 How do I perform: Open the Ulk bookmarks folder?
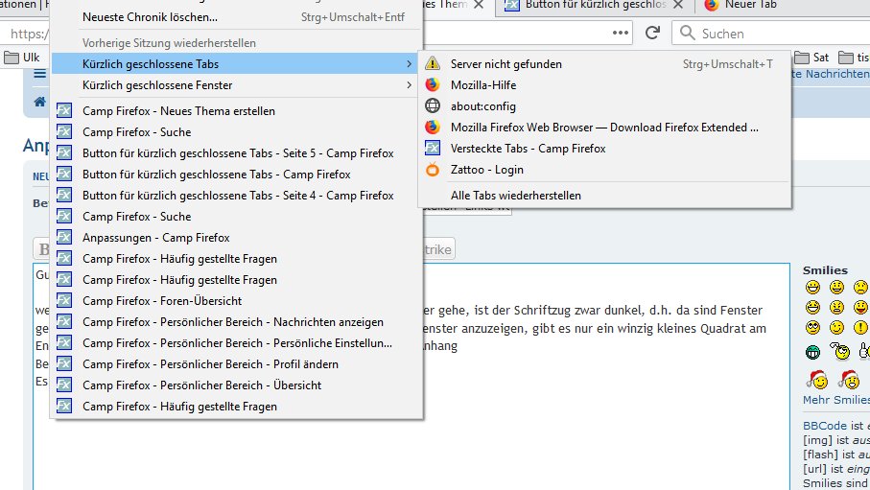point(22,58)
